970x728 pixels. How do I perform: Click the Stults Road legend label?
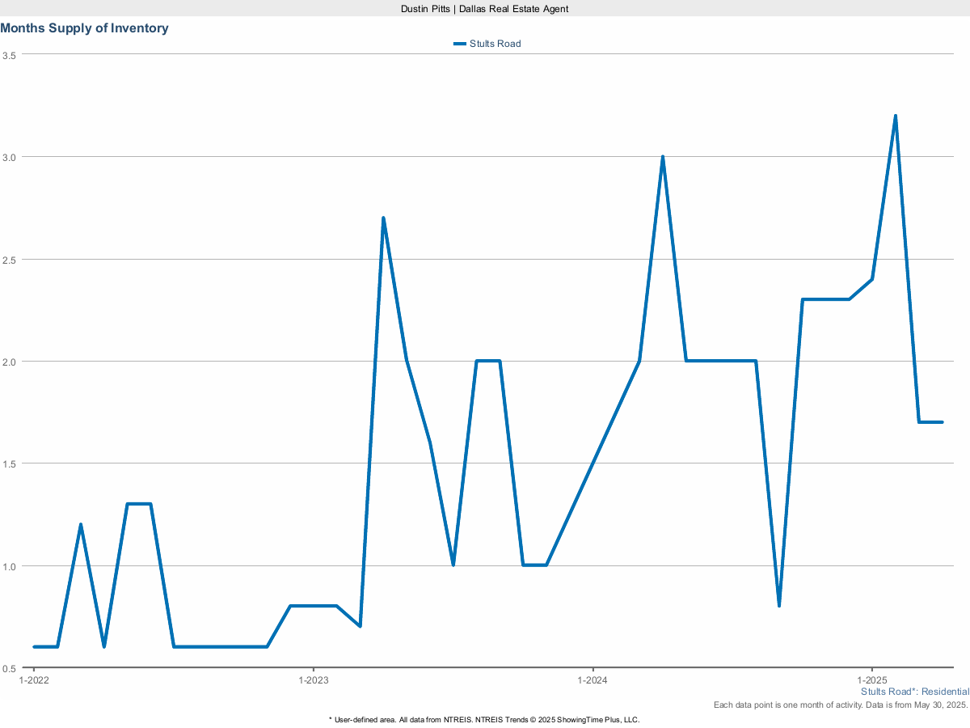495,44
